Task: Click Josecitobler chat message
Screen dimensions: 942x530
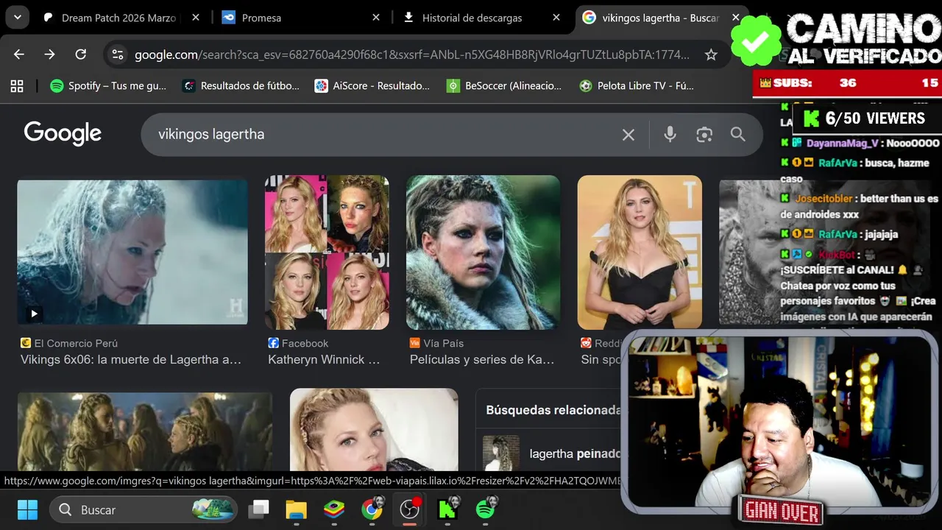Action: (860, 206)
